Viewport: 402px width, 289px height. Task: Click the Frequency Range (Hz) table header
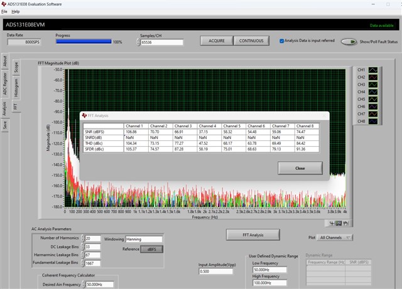point(326,262)
